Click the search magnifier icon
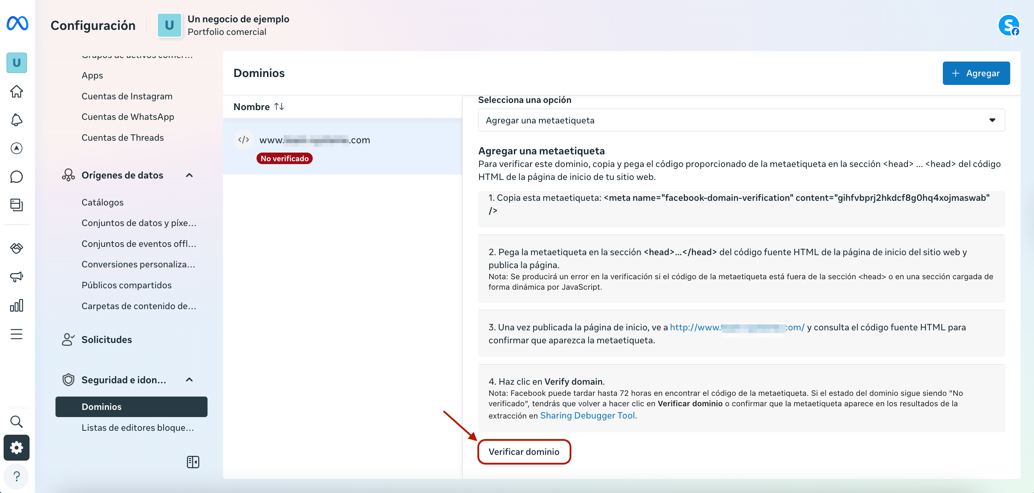1034x493 pixels. pos(17,421)
